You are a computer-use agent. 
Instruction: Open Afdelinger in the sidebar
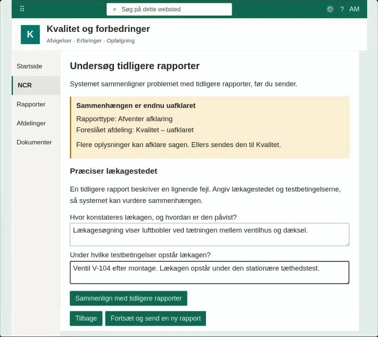[36, 123]
